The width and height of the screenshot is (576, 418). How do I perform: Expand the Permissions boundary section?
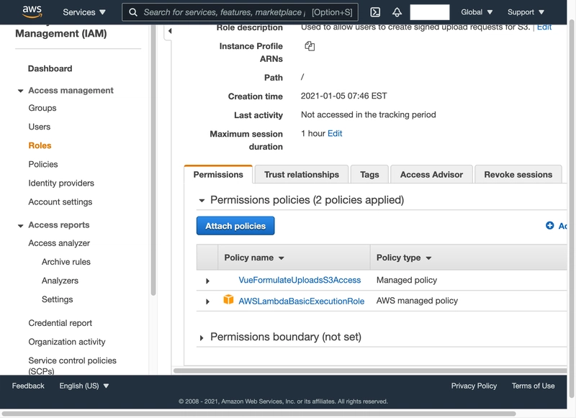(202, 337)
